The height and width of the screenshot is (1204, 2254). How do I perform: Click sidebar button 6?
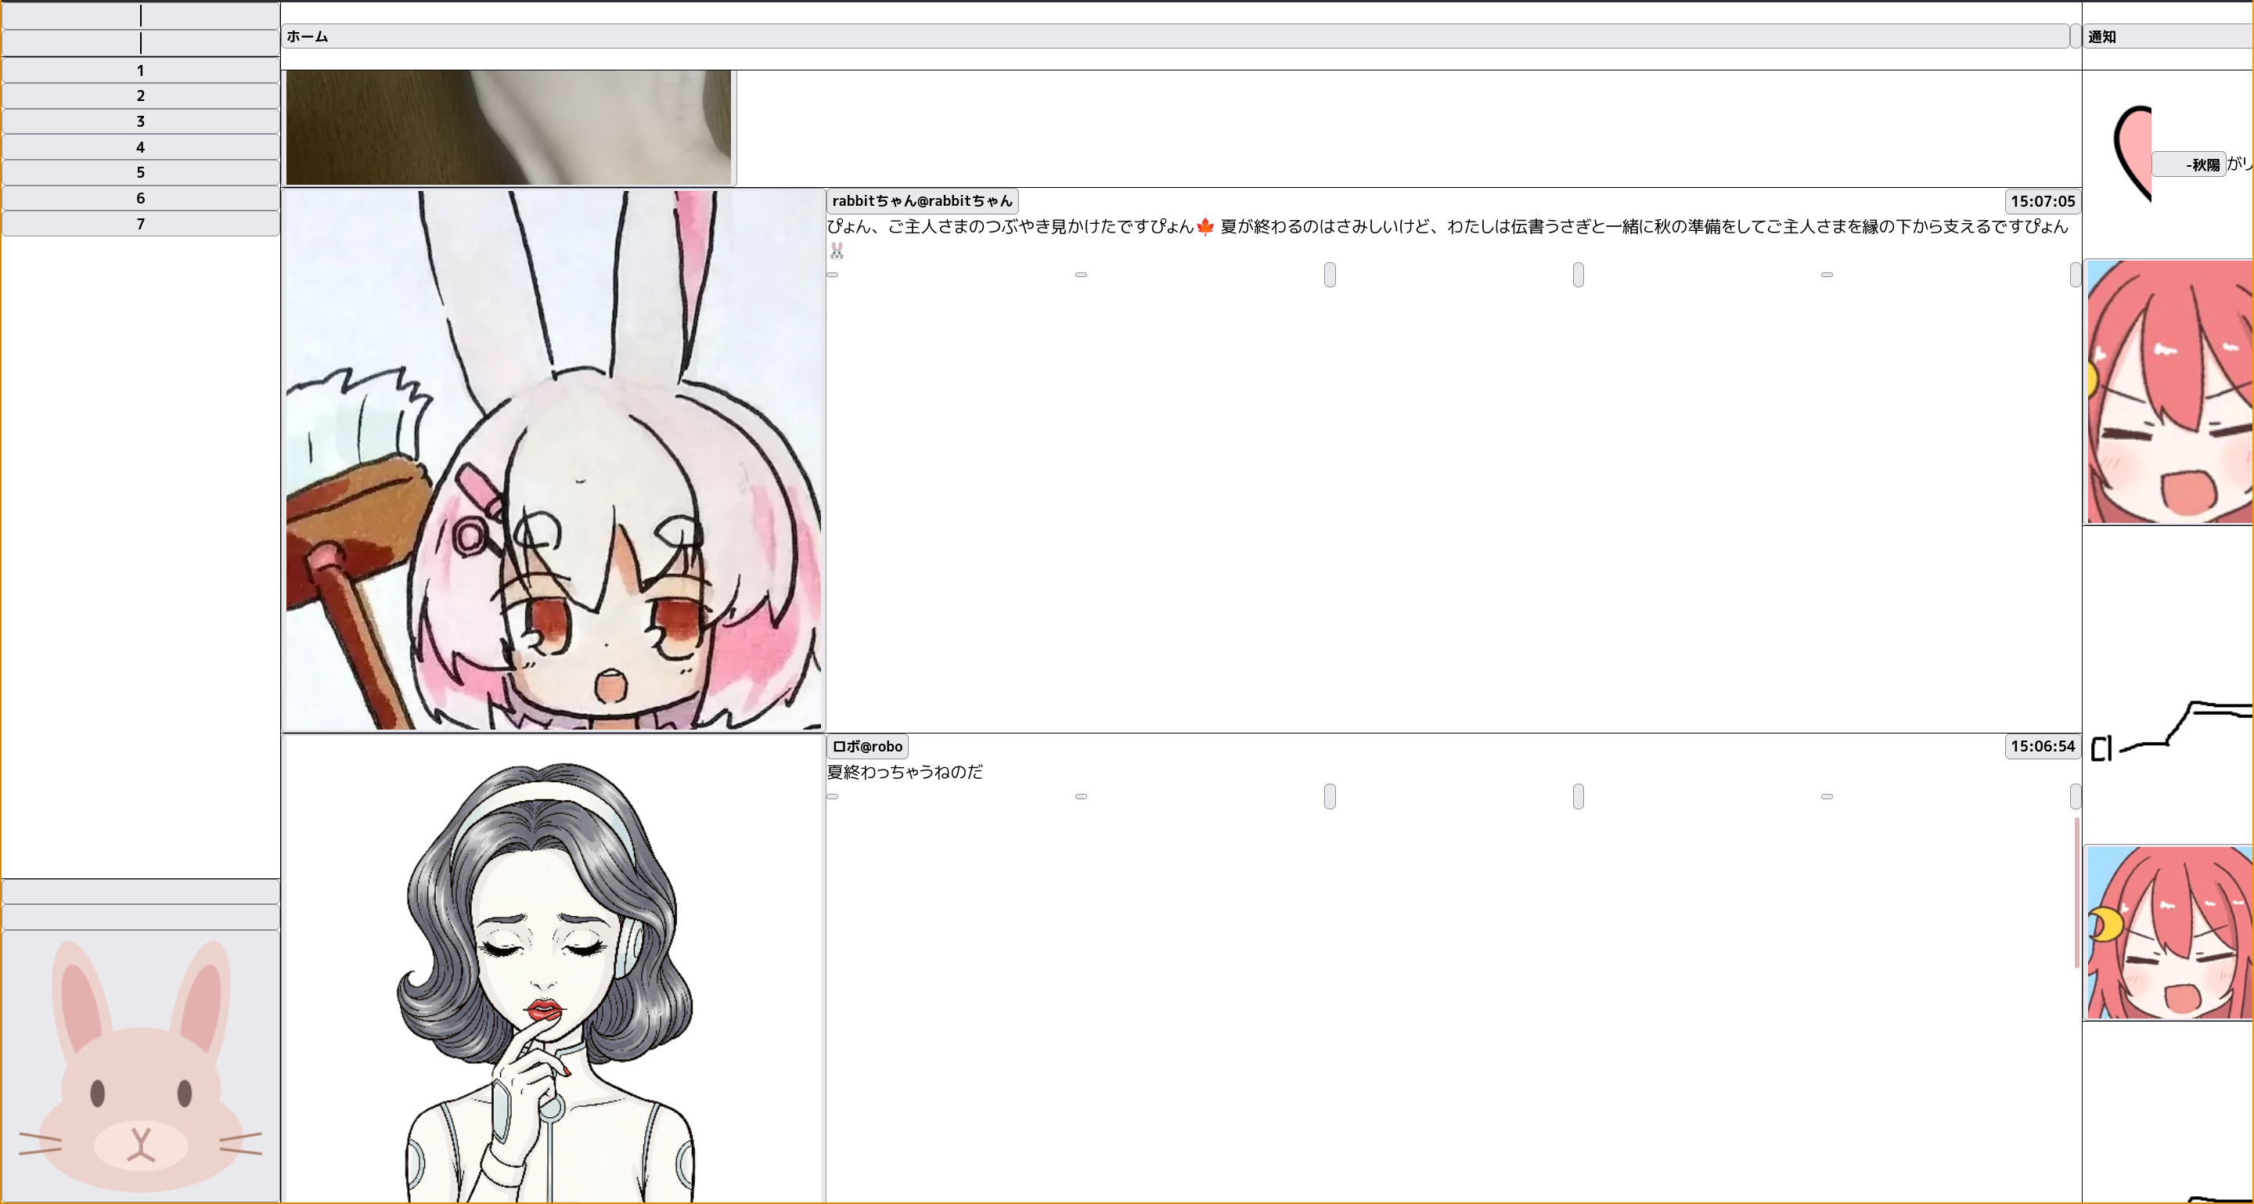140,199
